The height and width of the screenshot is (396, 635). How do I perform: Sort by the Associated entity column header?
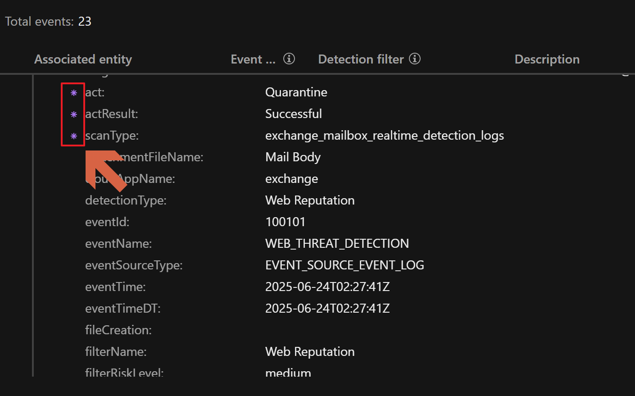[83, 59]
